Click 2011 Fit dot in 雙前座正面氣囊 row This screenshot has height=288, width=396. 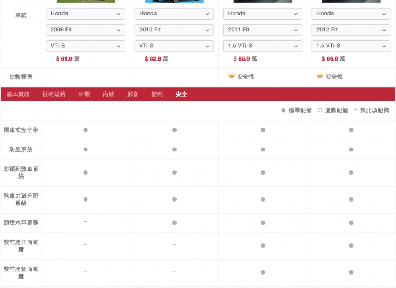pos(263,246)
